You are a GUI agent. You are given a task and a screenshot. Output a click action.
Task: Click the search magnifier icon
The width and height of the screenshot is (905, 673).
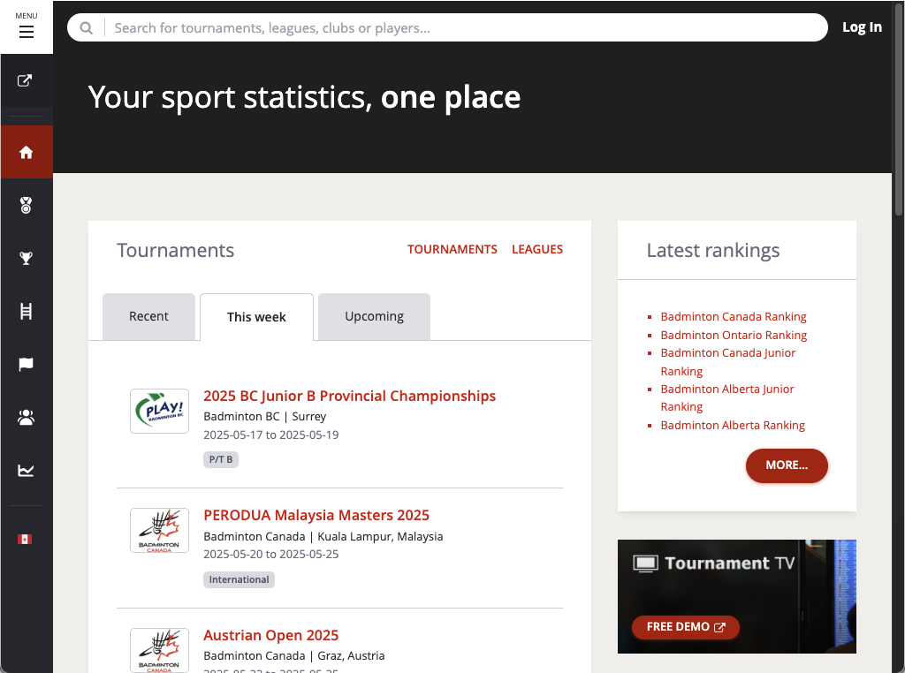click(x=86, y=27)
